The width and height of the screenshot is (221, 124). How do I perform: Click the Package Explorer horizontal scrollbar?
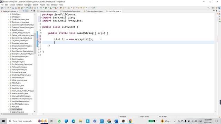point(15,114)
